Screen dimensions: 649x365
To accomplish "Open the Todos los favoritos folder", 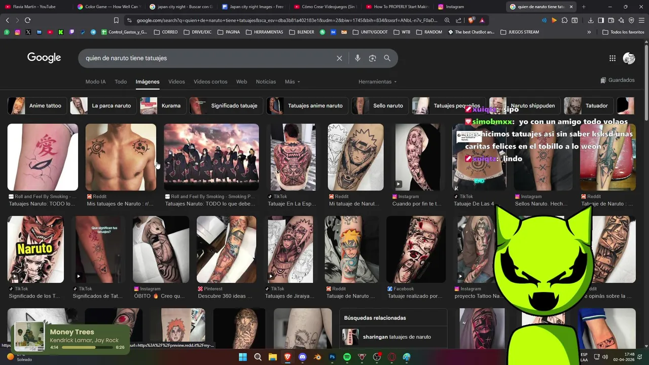I will pos(623,32).
